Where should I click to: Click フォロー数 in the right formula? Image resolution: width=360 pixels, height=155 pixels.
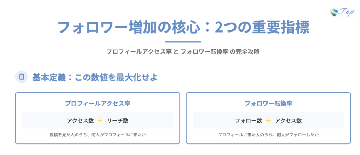click(249, 121)
